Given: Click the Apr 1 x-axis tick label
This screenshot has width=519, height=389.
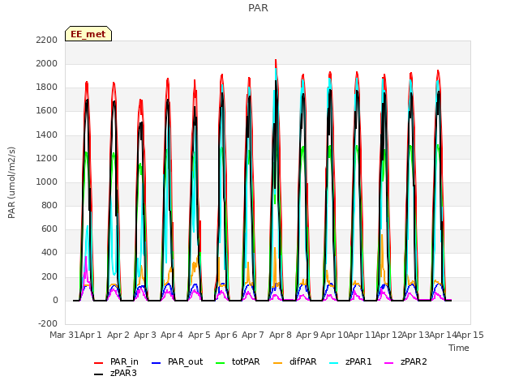Looking at the screenshot, I should coord(91,335).
